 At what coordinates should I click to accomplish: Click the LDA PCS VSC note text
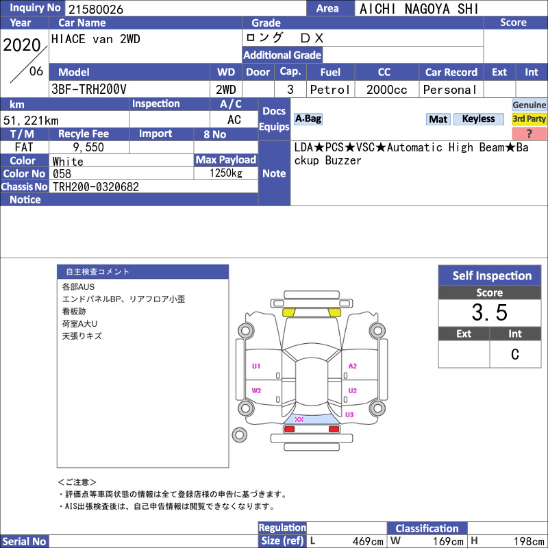click(x=411, y=153)
